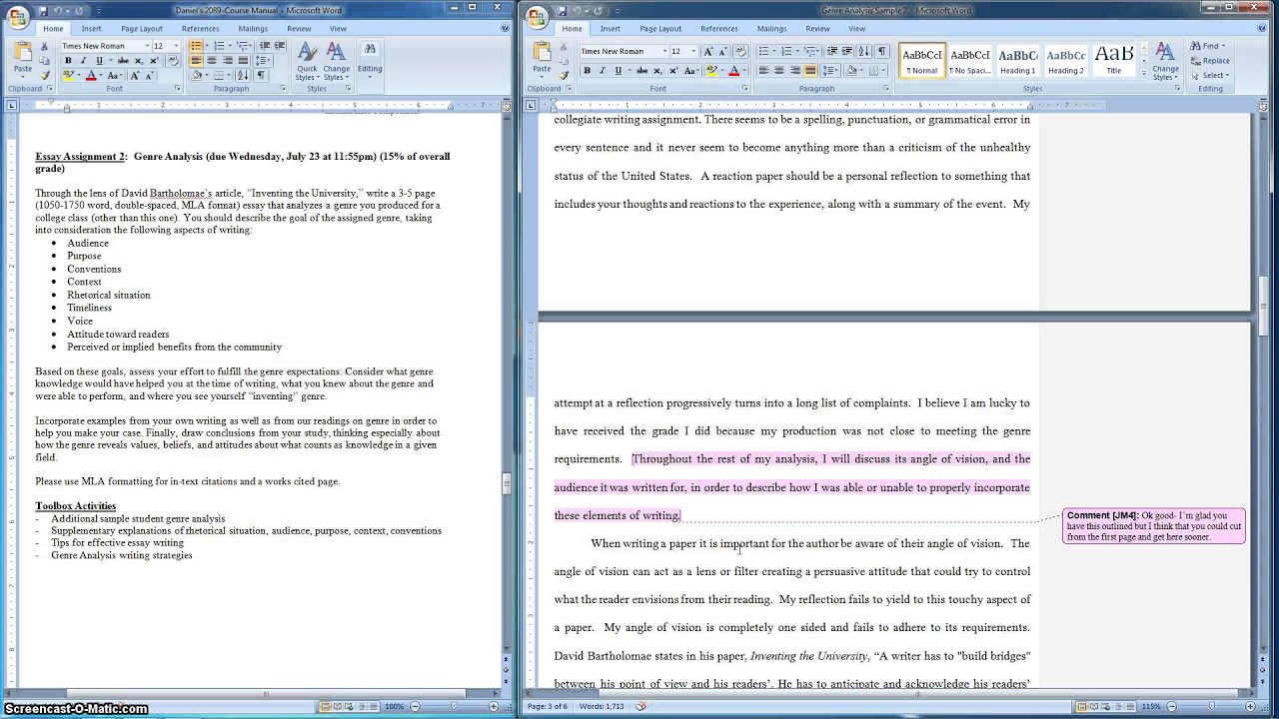Viewport: 1279px width, 719px height.
Task: Paste clipboard in Genre Analysis window
Action: click(542, 57)
